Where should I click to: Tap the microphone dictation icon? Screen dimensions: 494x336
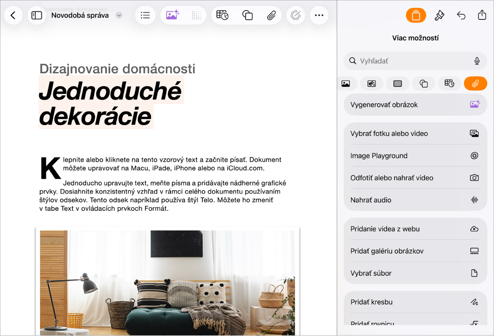477,61
